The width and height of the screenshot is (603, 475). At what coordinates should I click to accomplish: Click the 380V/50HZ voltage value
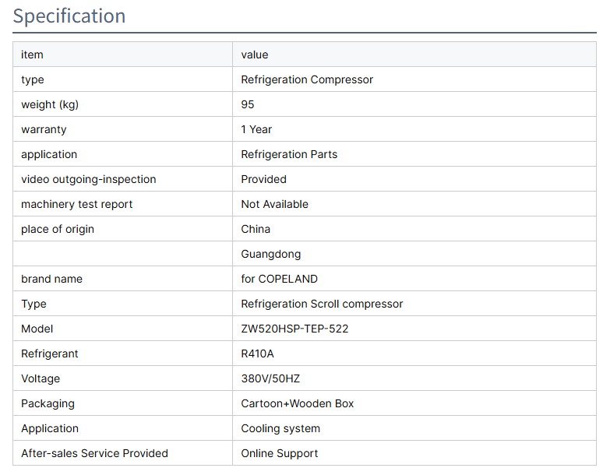[270, 378]
